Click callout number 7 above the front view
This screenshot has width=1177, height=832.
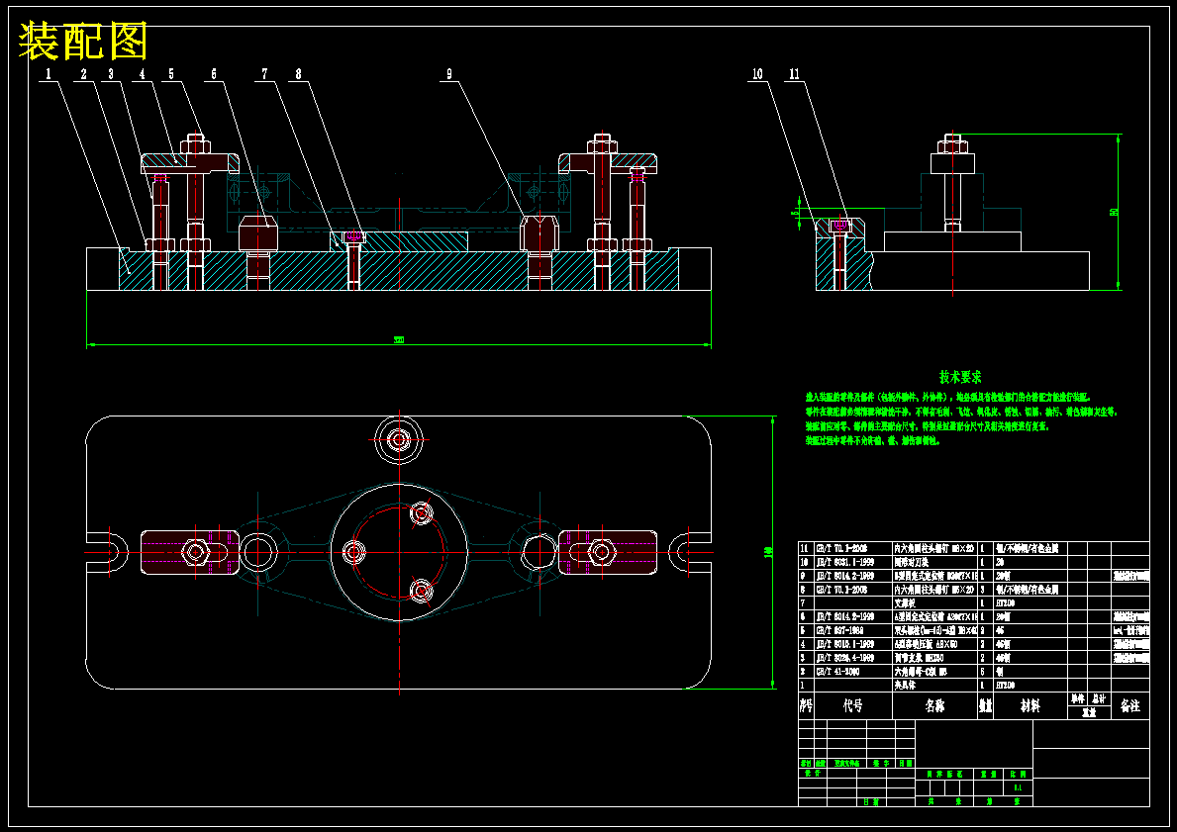tap(264, 74)
